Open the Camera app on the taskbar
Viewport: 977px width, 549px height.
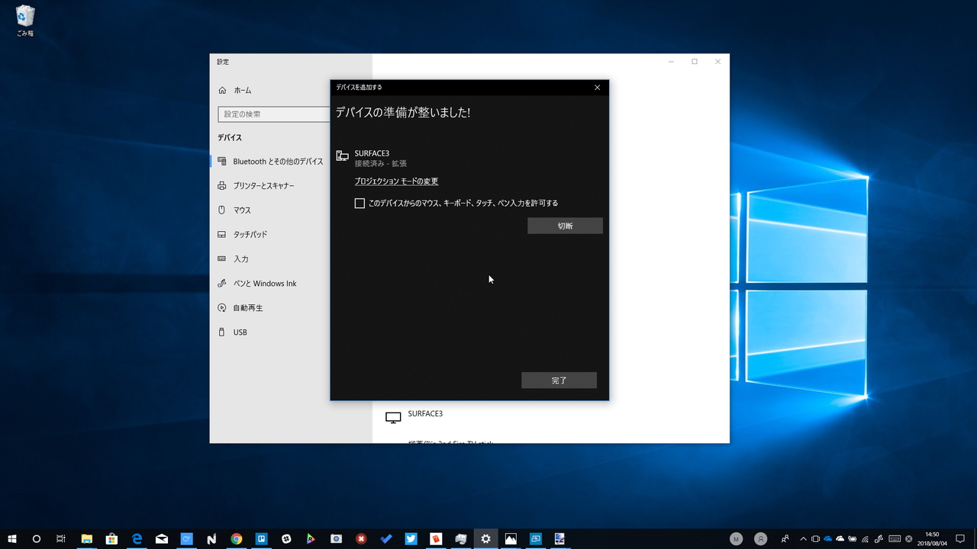pos(336,539)
